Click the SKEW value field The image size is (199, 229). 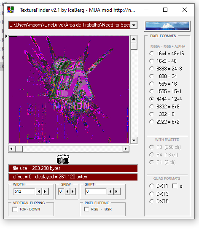61,191
